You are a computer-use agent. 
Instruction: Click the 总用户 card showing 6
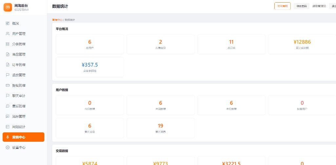coord(90,44)
